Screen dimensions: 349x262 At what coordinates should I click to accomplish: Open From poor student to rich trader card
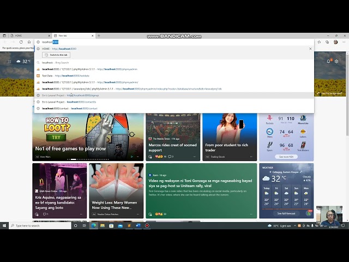point(230,137)
